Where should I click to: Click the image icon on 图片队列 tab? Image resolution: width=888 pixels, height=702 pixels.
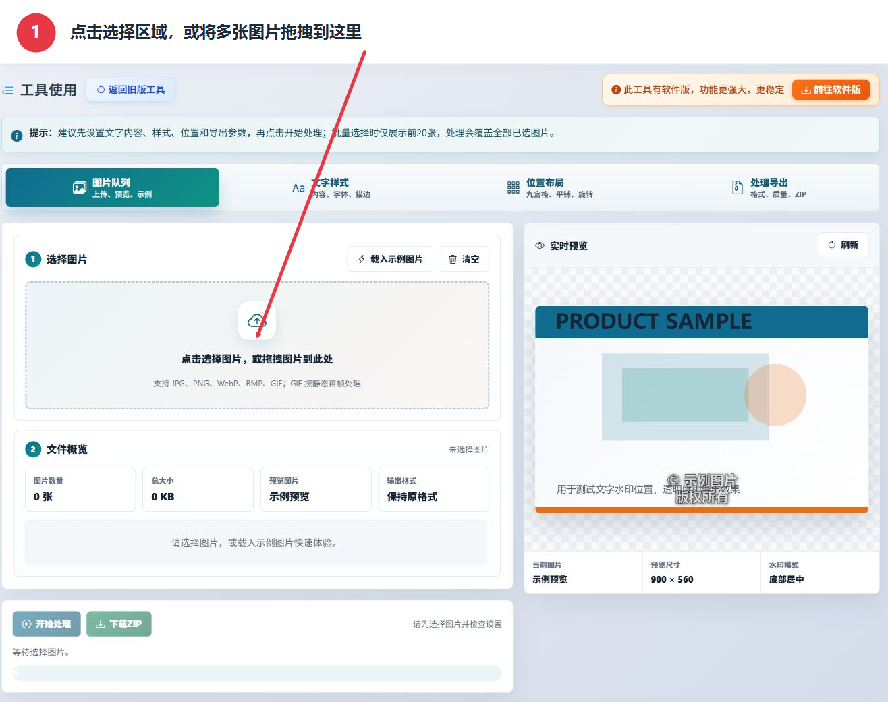point(80,188)
